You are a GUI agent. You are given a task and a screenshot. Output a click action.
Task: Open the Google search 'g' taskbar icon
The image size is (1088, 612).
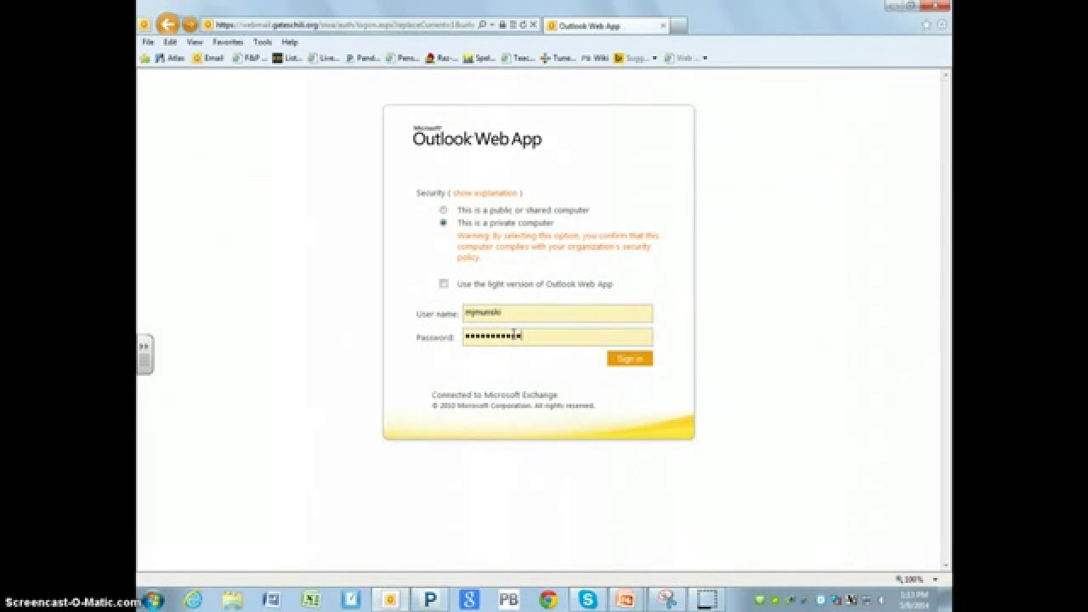[469, 600]
